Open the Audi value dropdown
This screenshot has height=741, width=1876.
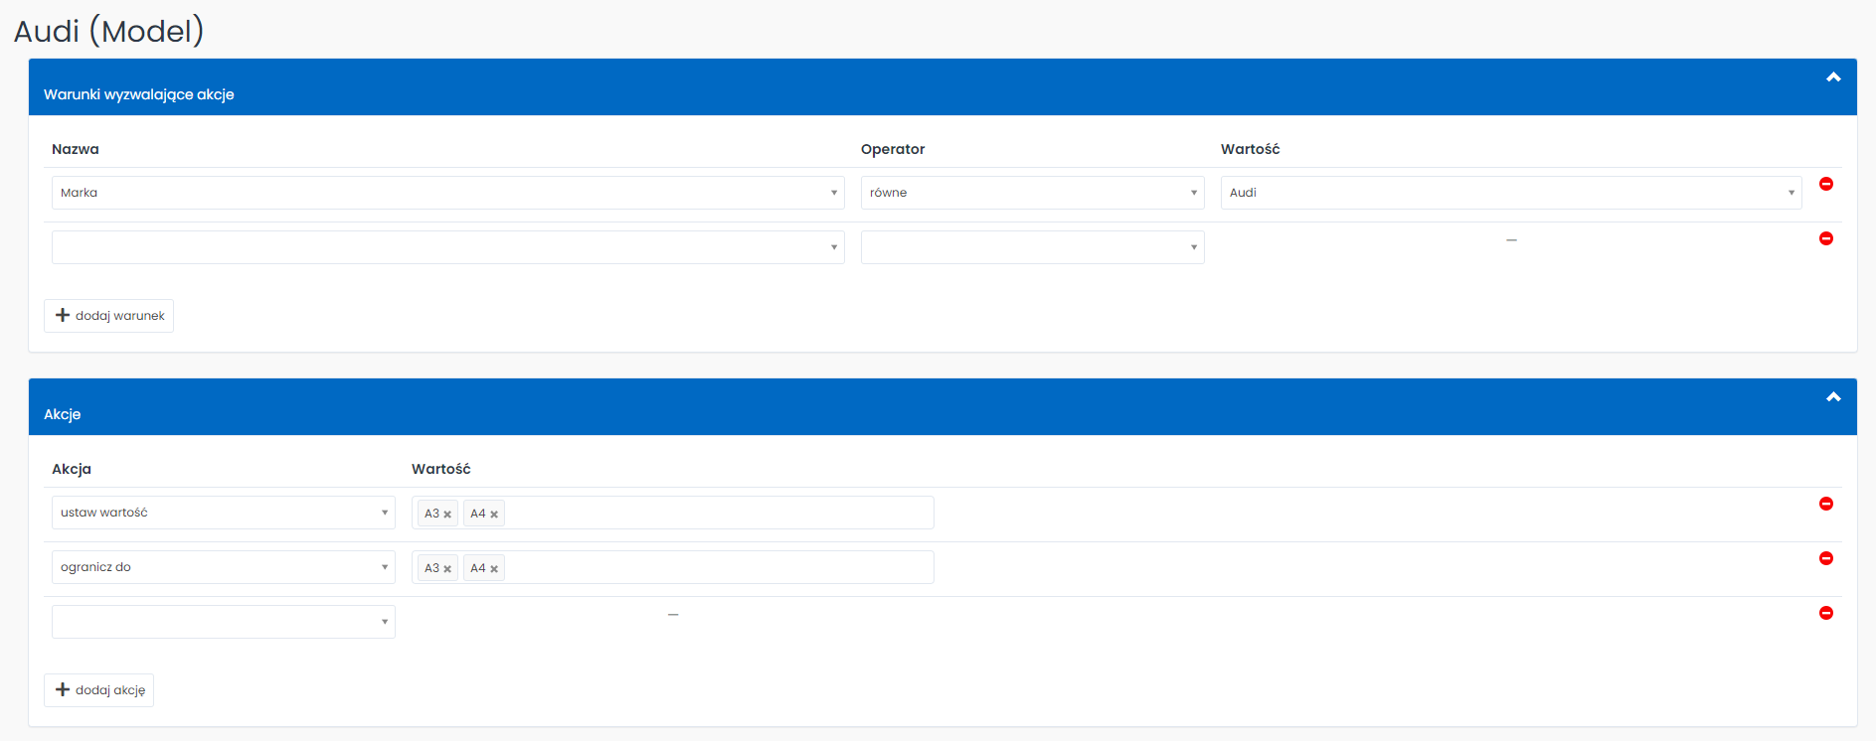[1511, 193]
